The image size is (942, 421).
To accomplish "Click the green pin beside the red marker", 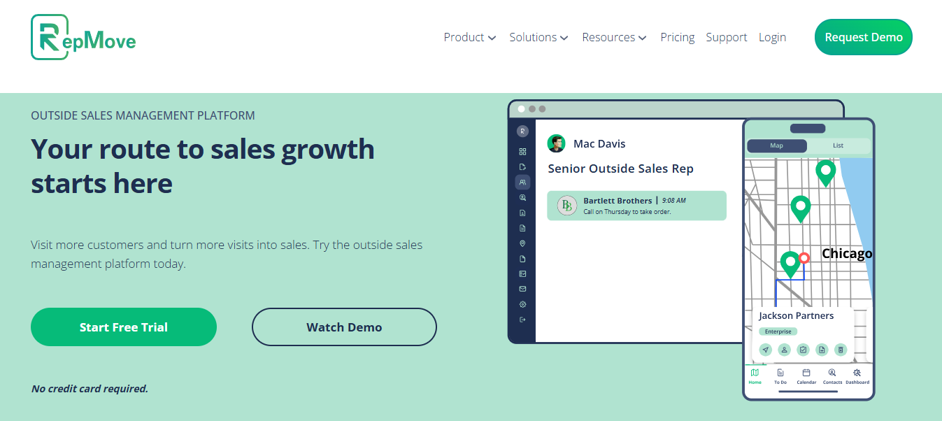I will [790, 264].
